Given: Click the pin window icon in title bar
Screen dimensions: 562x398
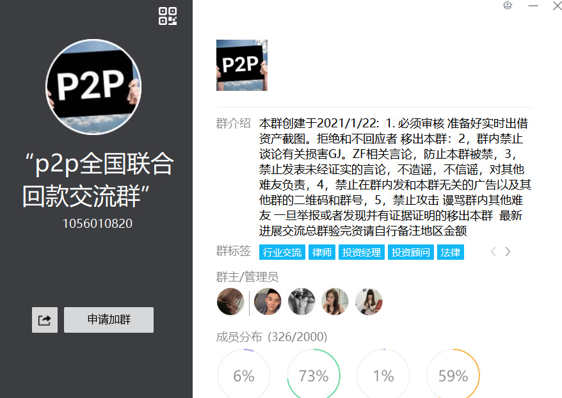Looking at the screenshot, I should (508, 5).
